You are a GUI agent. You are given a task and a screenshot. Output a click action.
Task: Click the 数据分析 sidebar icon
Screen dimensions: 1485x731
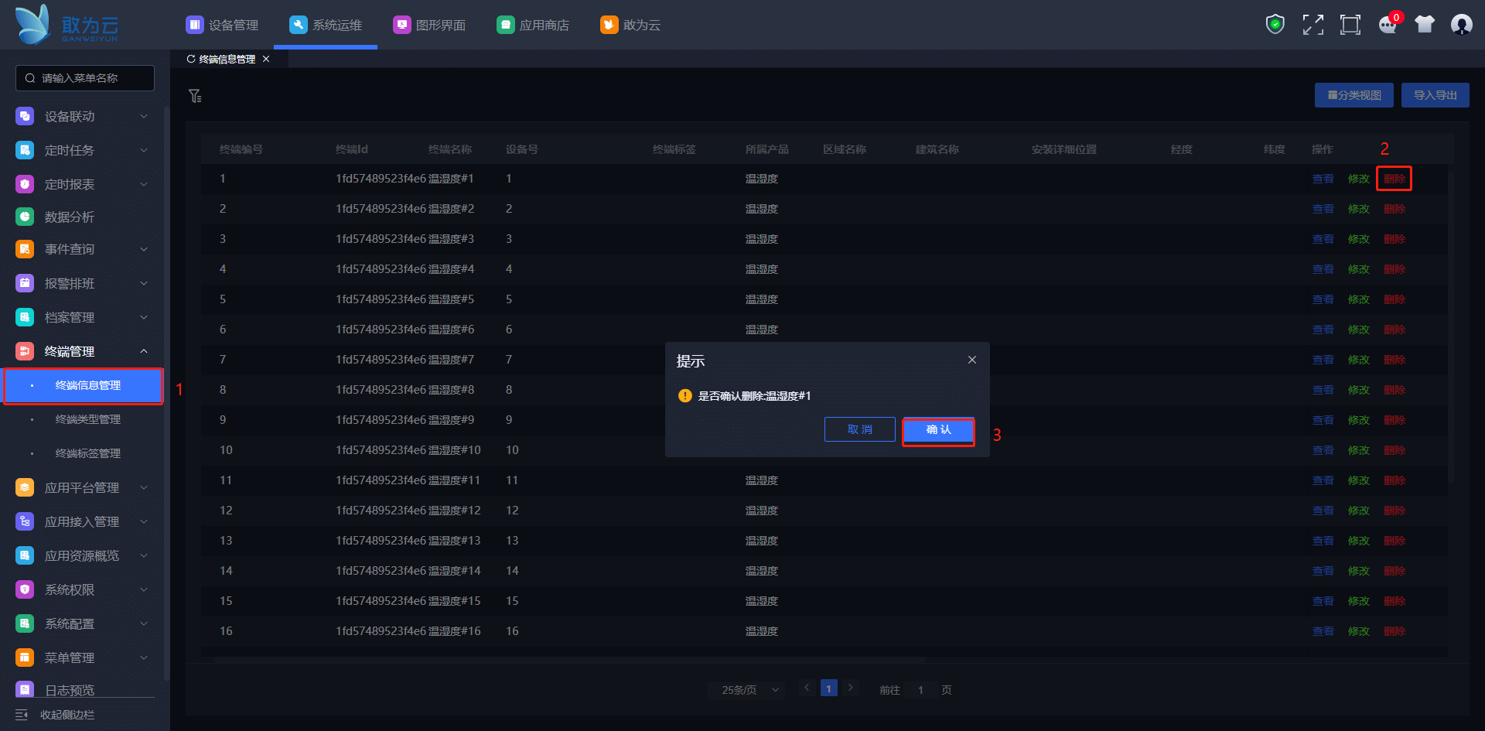(25, 217)
